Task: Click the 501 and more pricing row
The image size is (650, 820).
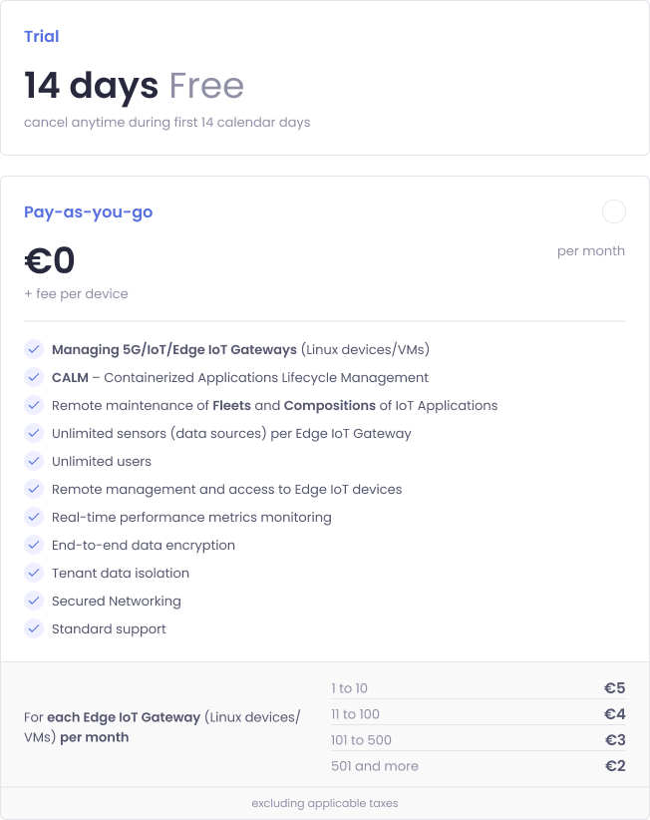Action: [x=374, y=765]
